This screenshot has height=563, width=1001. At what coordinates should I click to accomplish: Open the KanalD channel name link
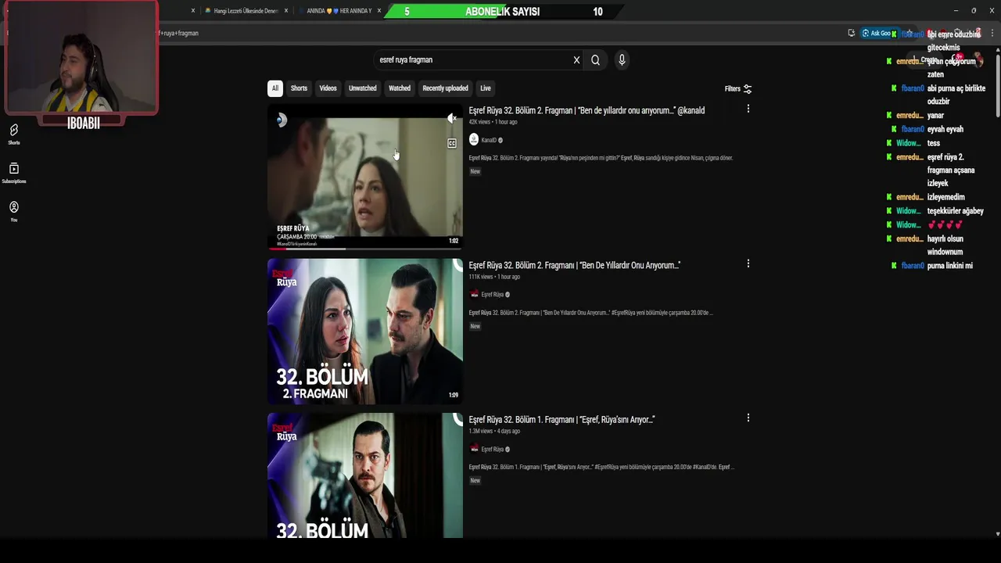point(489,140)
